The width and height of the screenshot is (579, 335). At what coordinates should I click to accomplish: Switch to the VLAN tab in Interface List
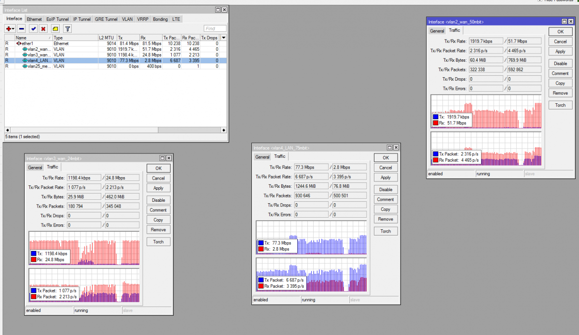pyautogui.click(x=127, y=19)
